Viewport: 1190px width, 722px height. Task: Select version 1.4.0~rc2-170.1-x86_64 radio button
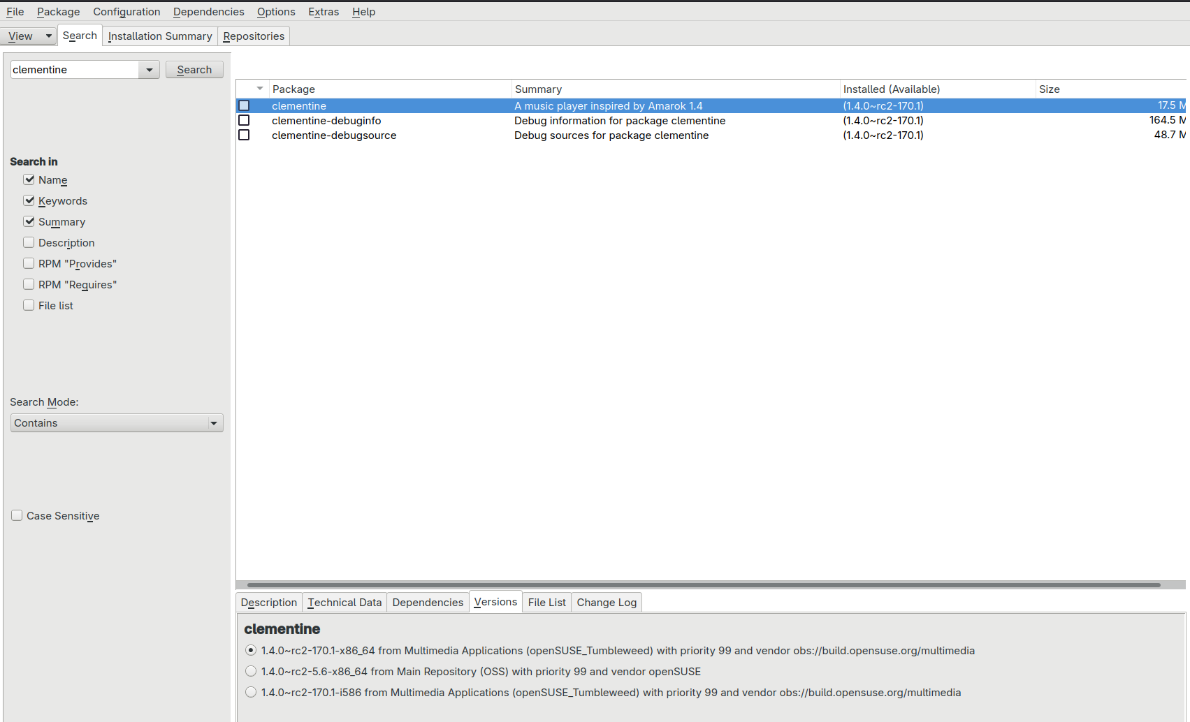point(251,650)
